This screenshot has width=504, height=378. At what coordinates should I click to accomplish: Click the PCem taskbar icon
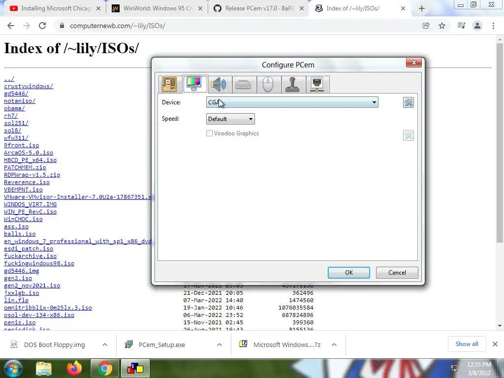[x=135, y=368]
